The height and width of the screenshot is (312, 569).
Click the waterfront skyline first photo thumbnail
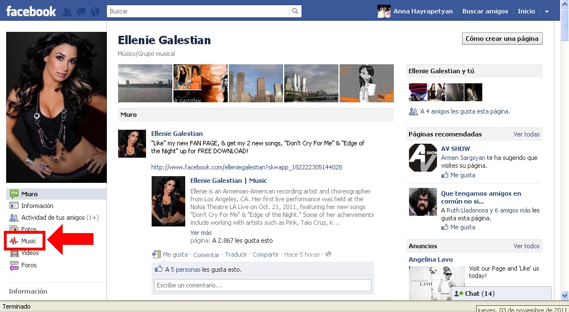[145, 83]
